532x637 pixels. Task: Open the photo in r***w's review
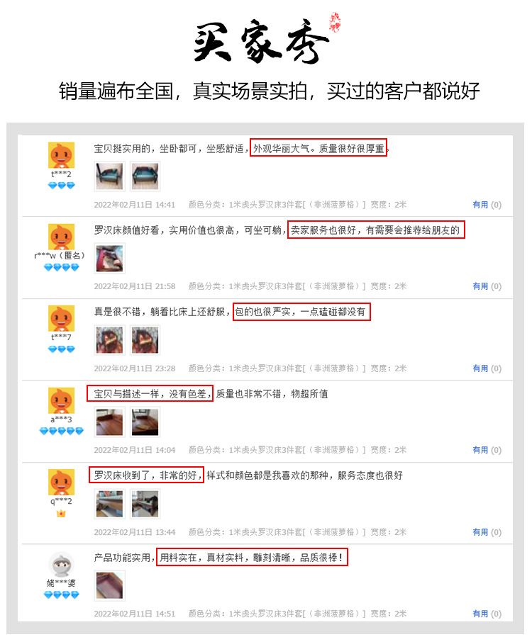click(109, 258)
